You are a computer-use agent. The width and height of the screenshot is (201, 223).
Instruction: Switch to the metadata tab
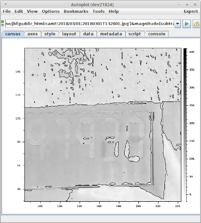[x=111, y=34]
